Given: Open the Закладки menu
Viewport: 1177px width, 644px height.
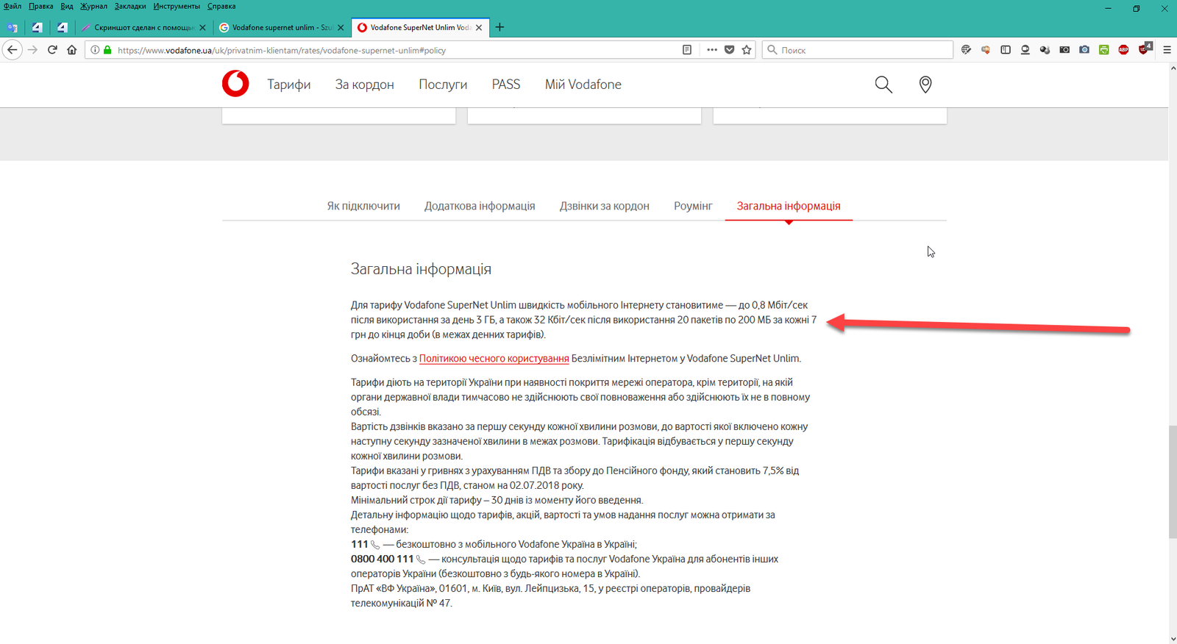Looking at the screenshot, I should 130,6.
